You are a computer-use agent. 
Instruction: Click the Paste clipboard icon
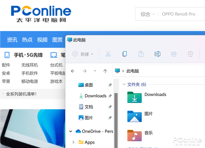pos(141,54)
